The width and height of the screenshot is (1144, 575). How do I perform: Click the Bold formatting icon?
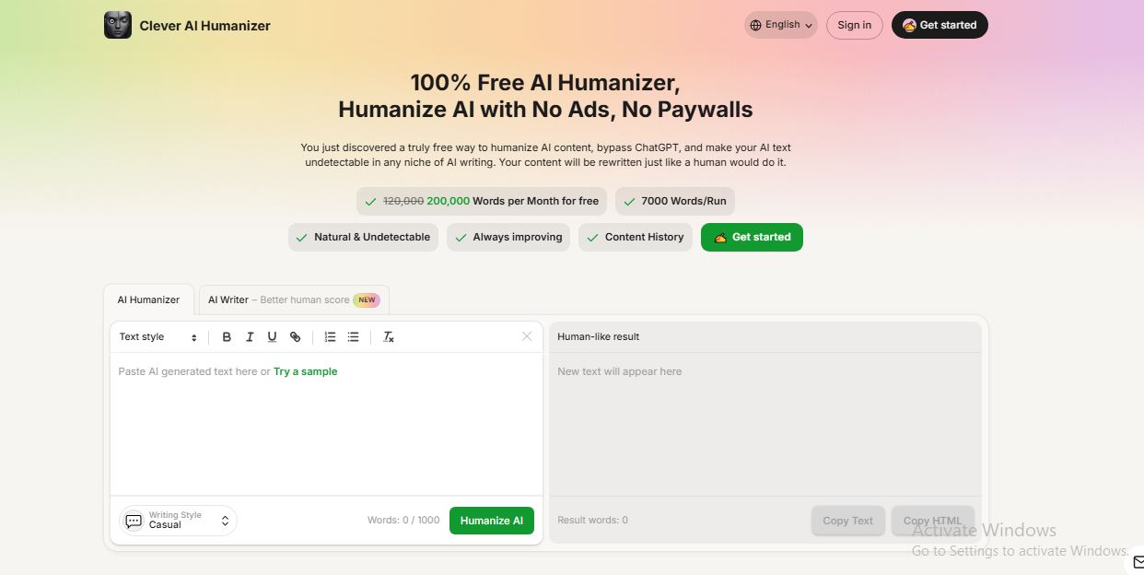[x=227, y=337]
